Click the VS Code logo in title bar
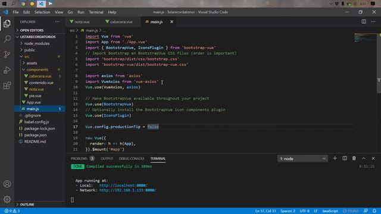Viewport: 381px width, 214px height. [x=5, y=12]
